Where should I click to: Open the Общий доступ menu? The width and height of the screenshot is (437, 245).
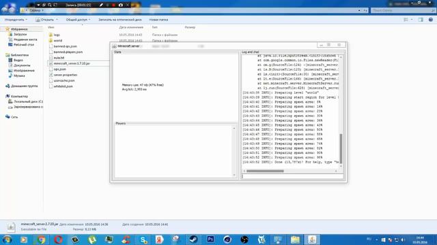78,20
